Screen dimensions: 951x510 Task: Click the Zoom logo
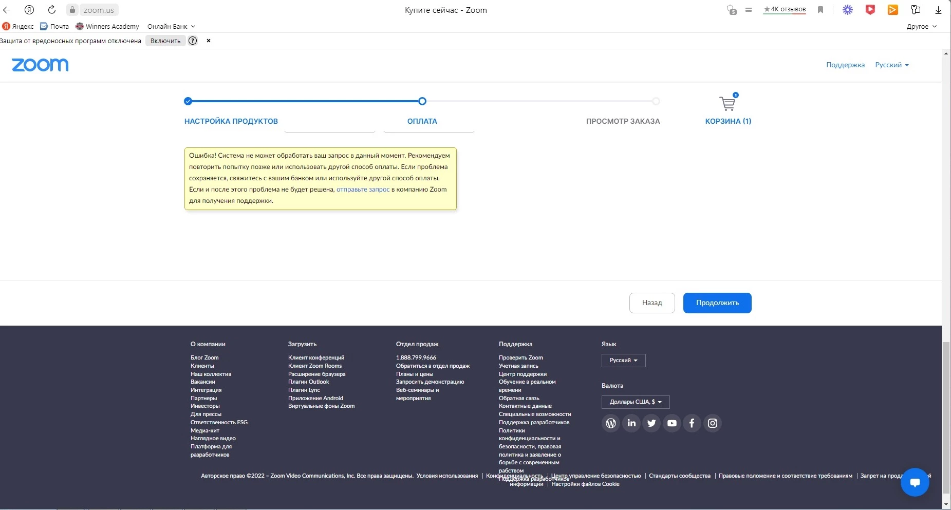(x=40, y=65)
